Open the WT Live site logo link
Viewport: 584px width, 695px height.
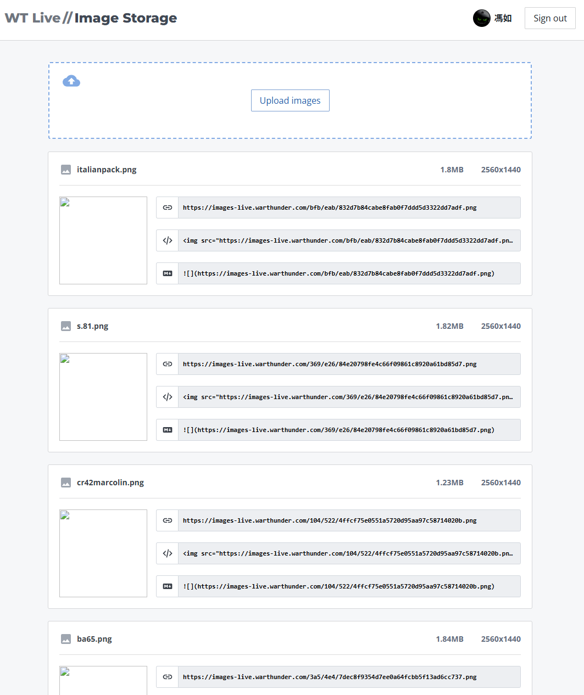[32, 18]
